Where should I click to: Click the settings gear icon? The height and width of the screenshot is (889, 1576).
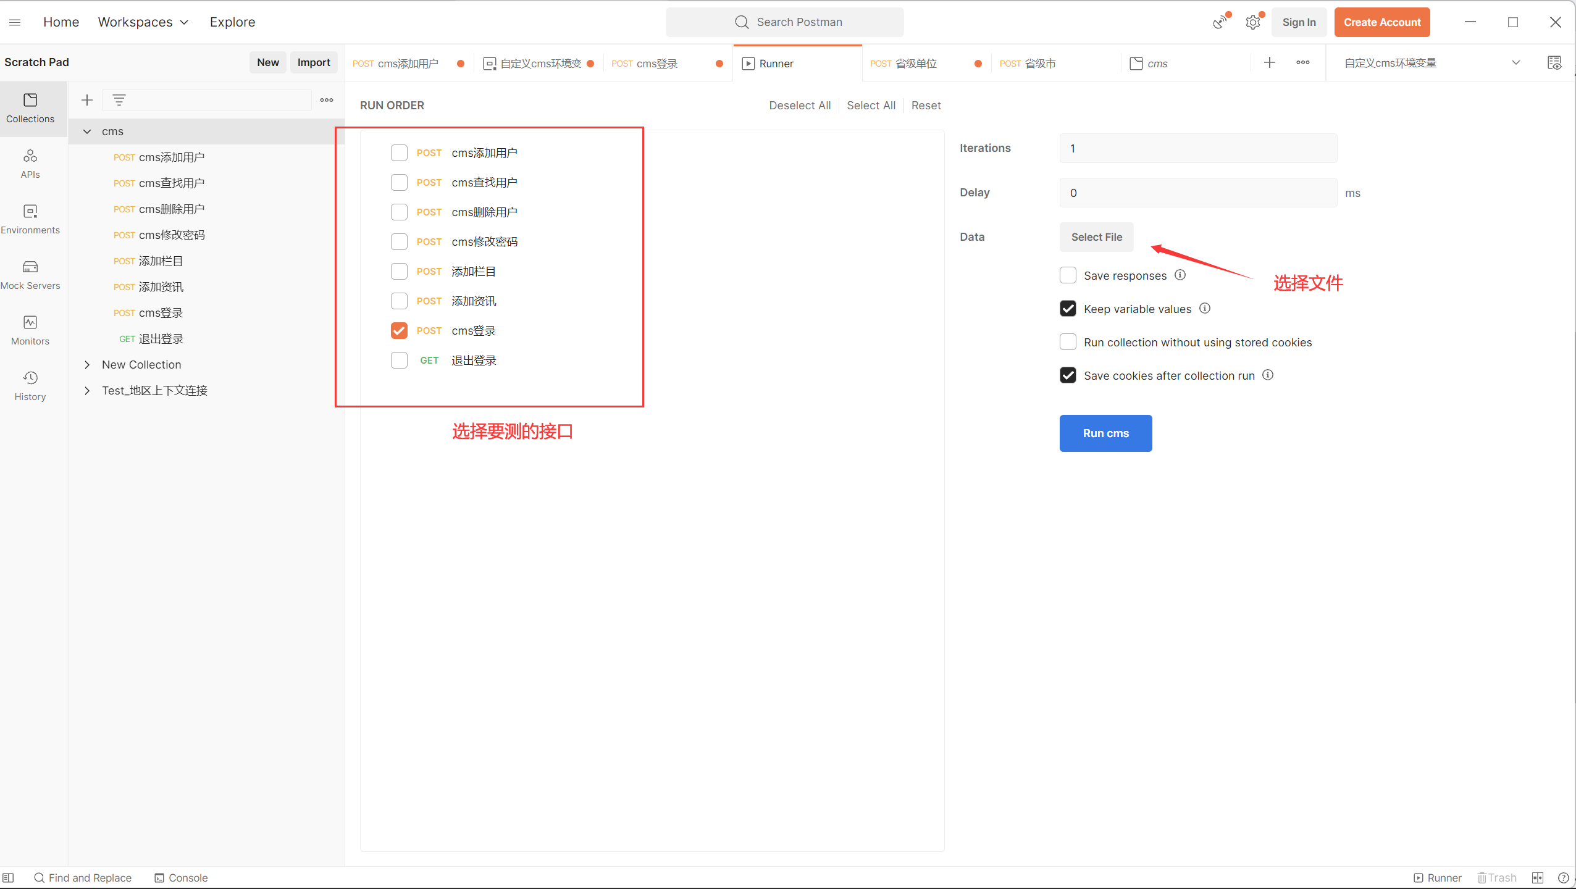coord(1252,22)
